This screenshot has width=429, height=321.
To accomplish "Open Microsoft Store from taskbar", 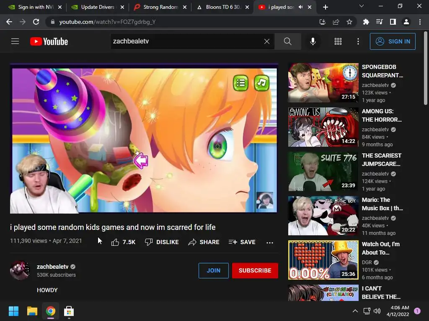I will point(69,311).
